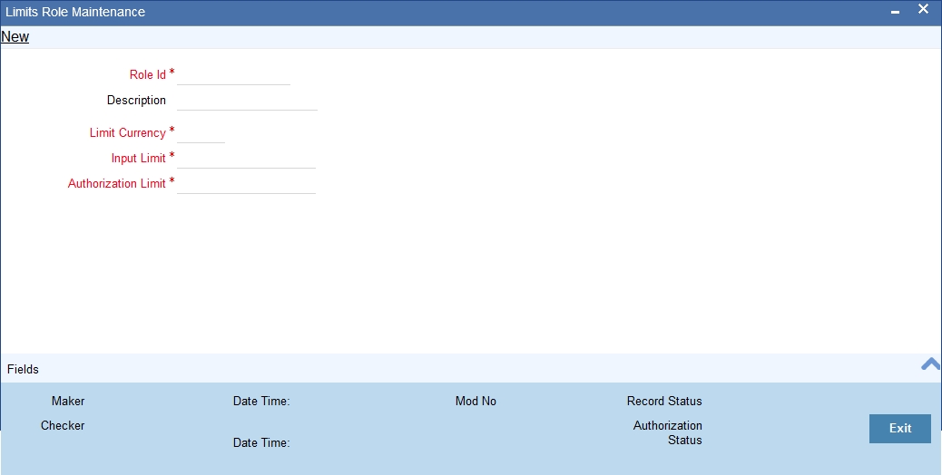
Task: Select the Limit Currency field
Action: click(x=201, y=133)
